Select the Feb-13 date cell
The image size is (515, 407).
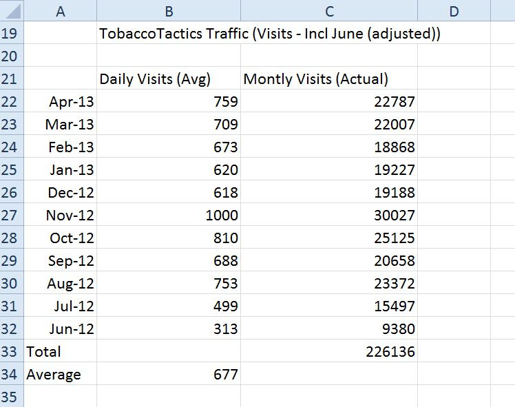(x=61, y=147)
